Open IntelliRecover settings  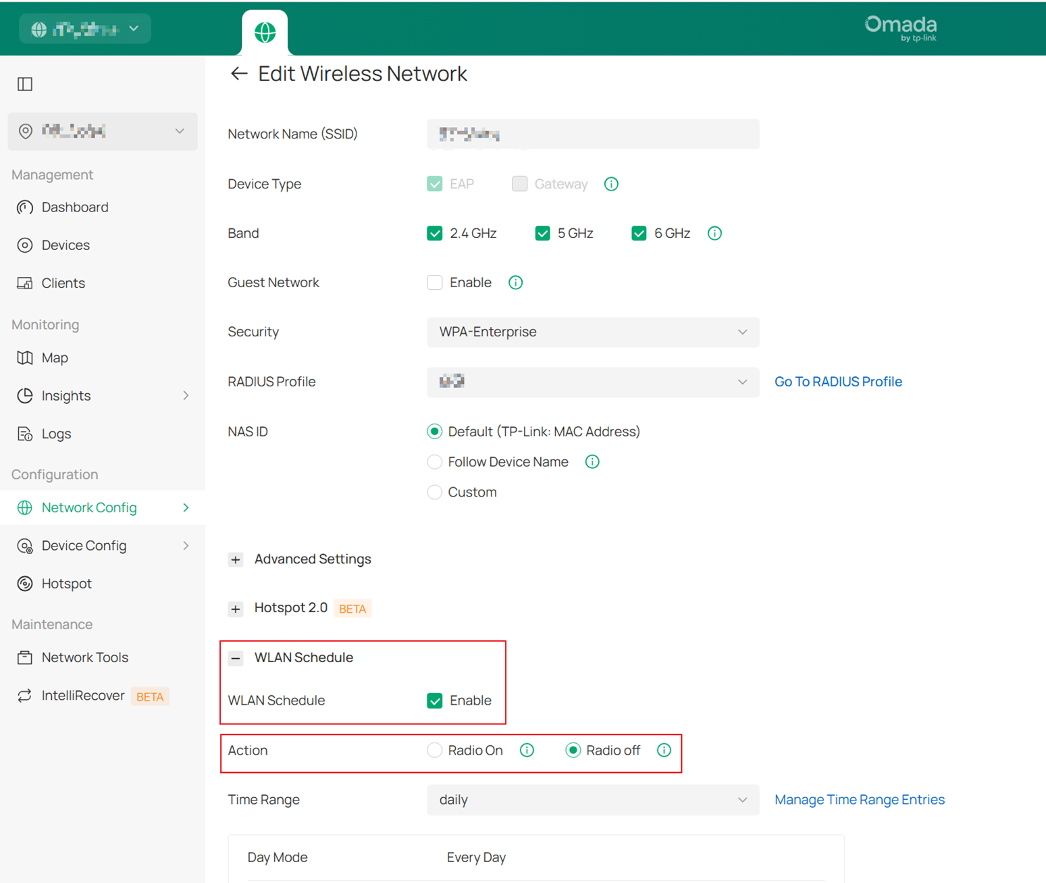tap(82, 695)
